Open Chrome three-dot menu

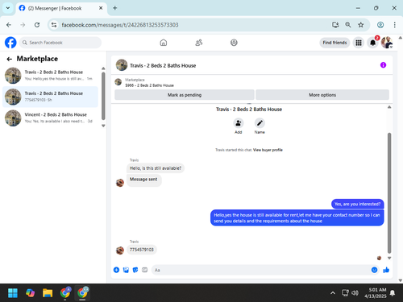point(394,25)
